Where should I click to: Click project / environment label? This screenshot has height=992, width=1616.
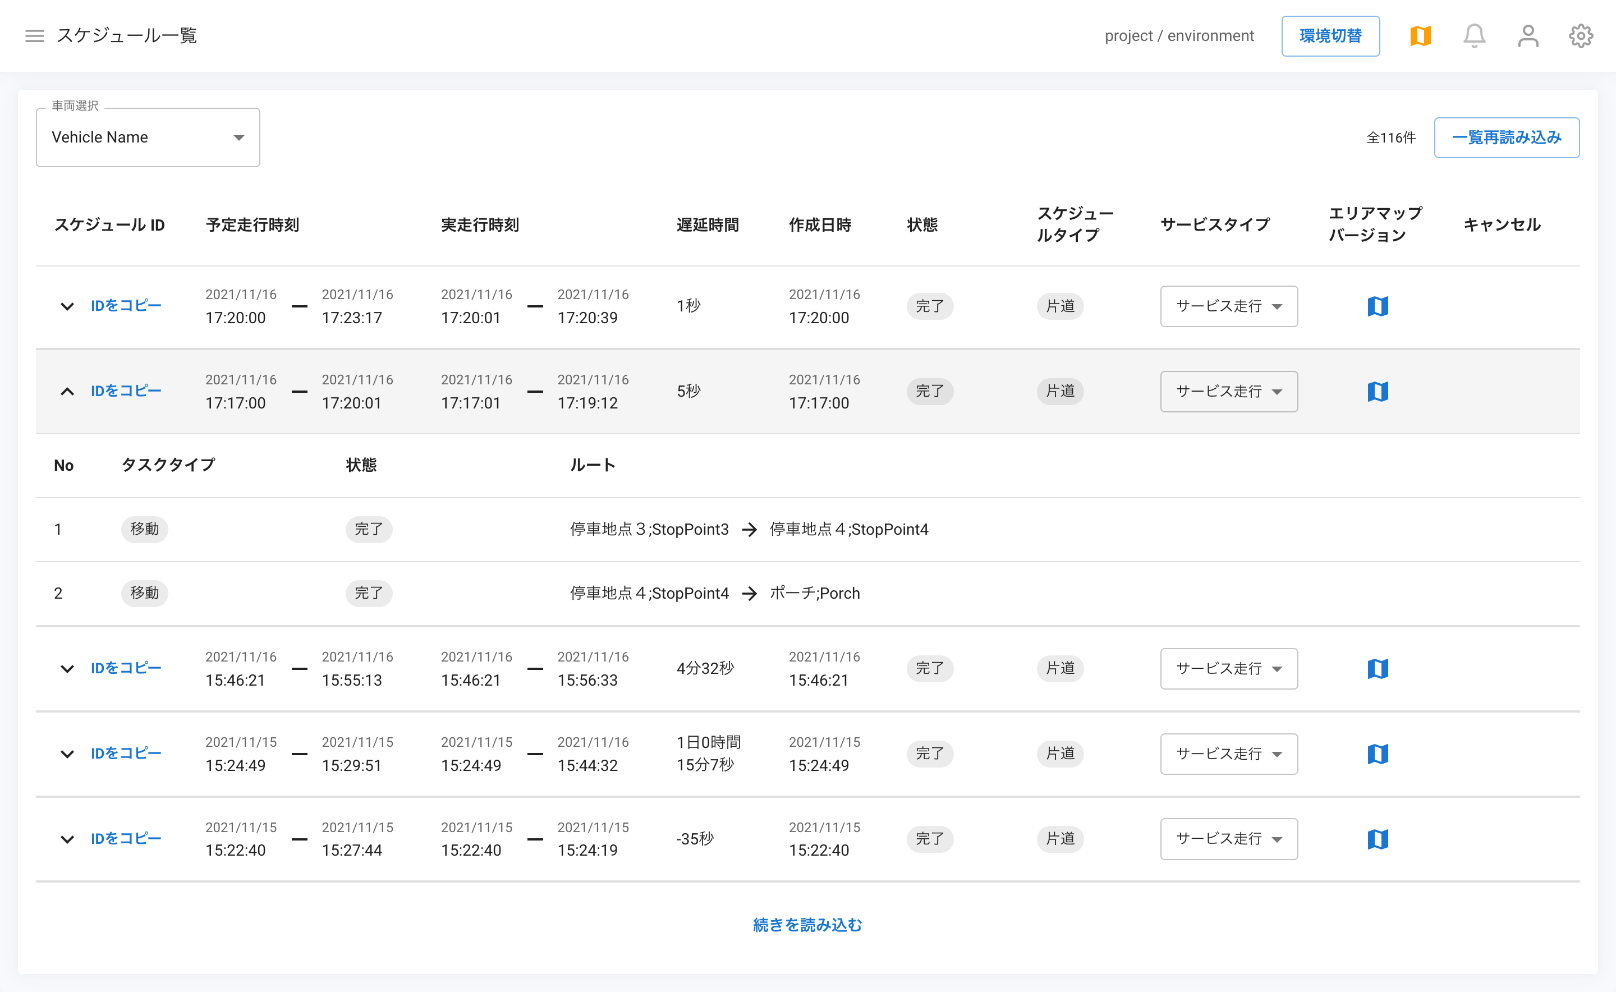point(1178,35)
